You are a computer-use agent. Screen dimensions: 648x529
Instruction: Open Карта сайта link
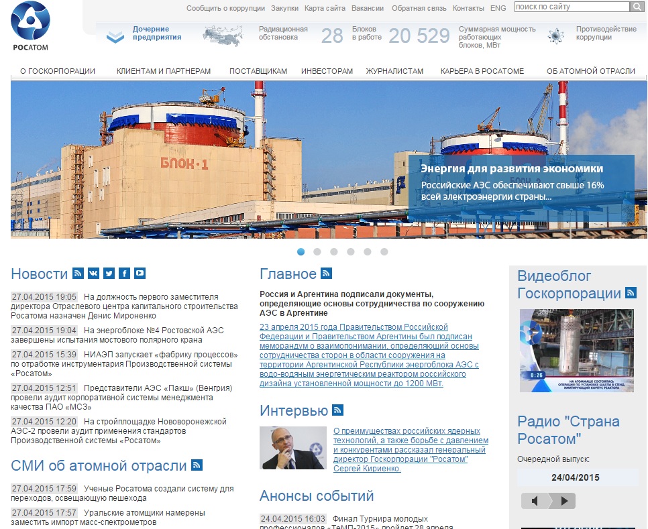[x=325, y=8]
